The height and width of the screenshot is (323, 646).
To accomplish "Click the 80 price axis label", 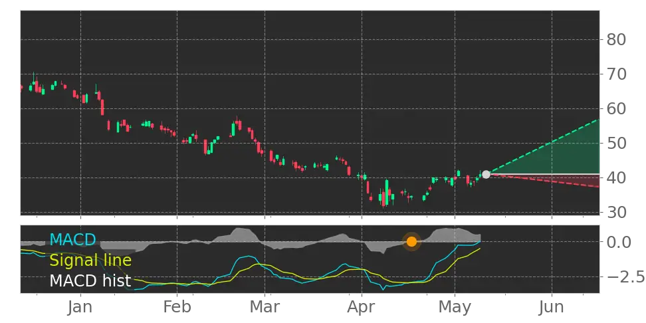I will pos(616,40).
